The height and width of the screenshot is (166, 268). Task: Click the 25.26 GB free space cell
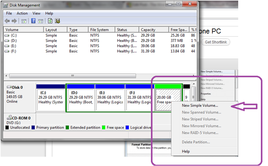178,35
